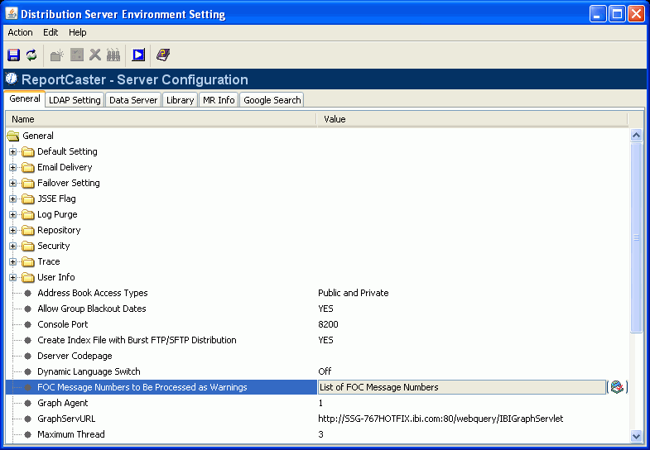The width and height of the screenshot is (650, 450).
Task: Expand the JSSE Flag node
Action: pos(13,199)
